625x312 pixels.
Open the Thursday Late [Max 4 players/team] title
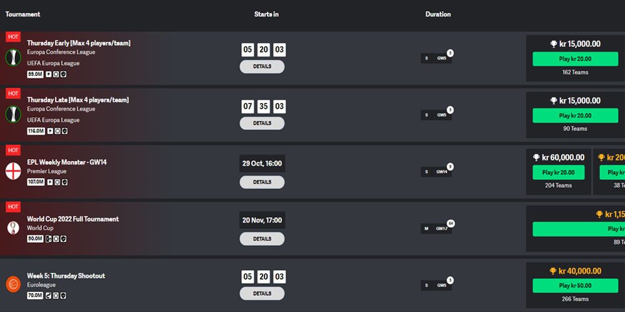[77, 100]
